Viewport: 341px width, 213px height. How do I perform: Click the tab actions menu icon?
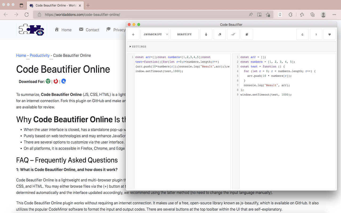tap(21, 5)
